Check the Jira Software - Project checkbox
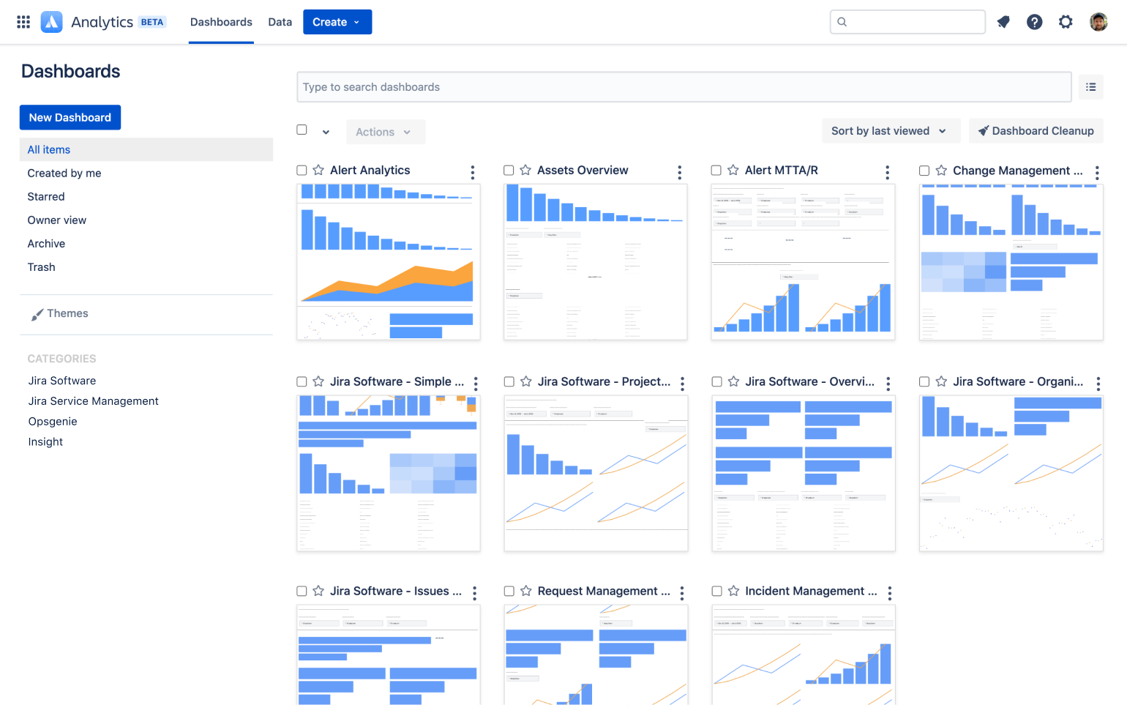1127x705 pixels. tap(509, 381)
